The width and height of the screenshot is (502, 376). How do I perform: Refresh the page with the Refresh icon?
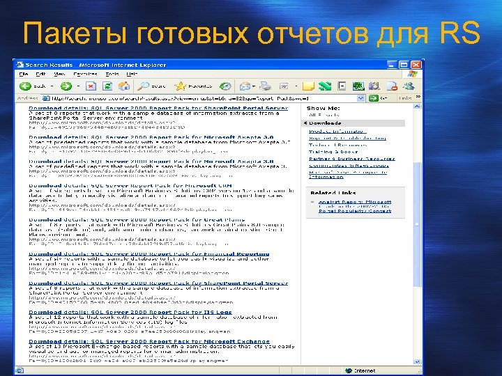pos(107,86)
